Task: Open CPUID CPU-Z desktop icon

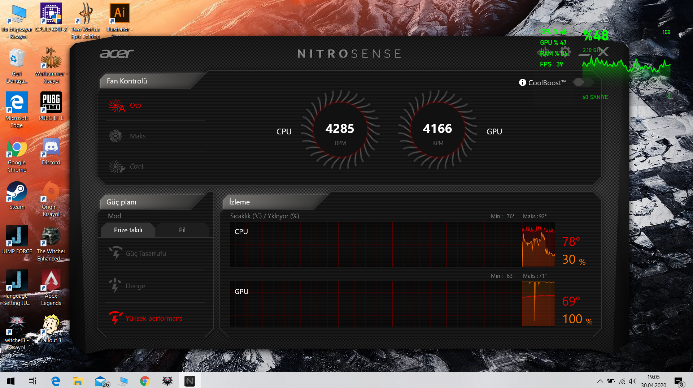Action: click(51, 18)
